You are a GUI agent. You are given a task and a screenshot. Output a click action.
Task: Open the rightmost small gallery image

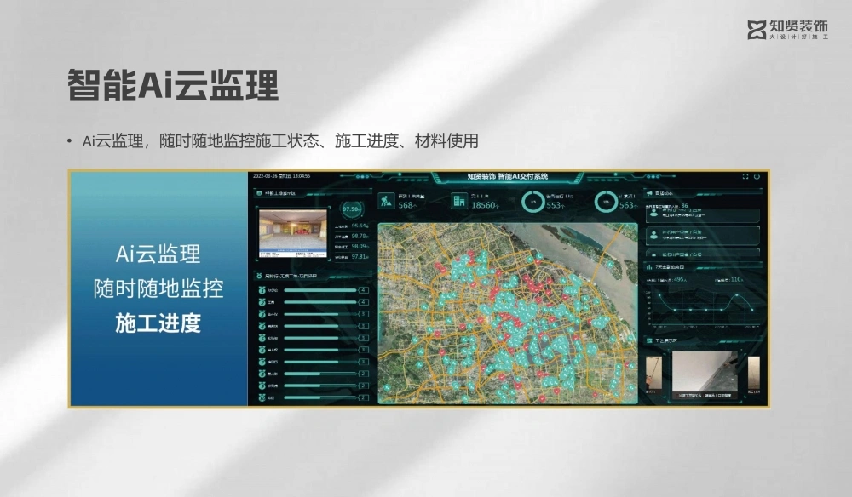pyautogui.click(x=754, y=373)
